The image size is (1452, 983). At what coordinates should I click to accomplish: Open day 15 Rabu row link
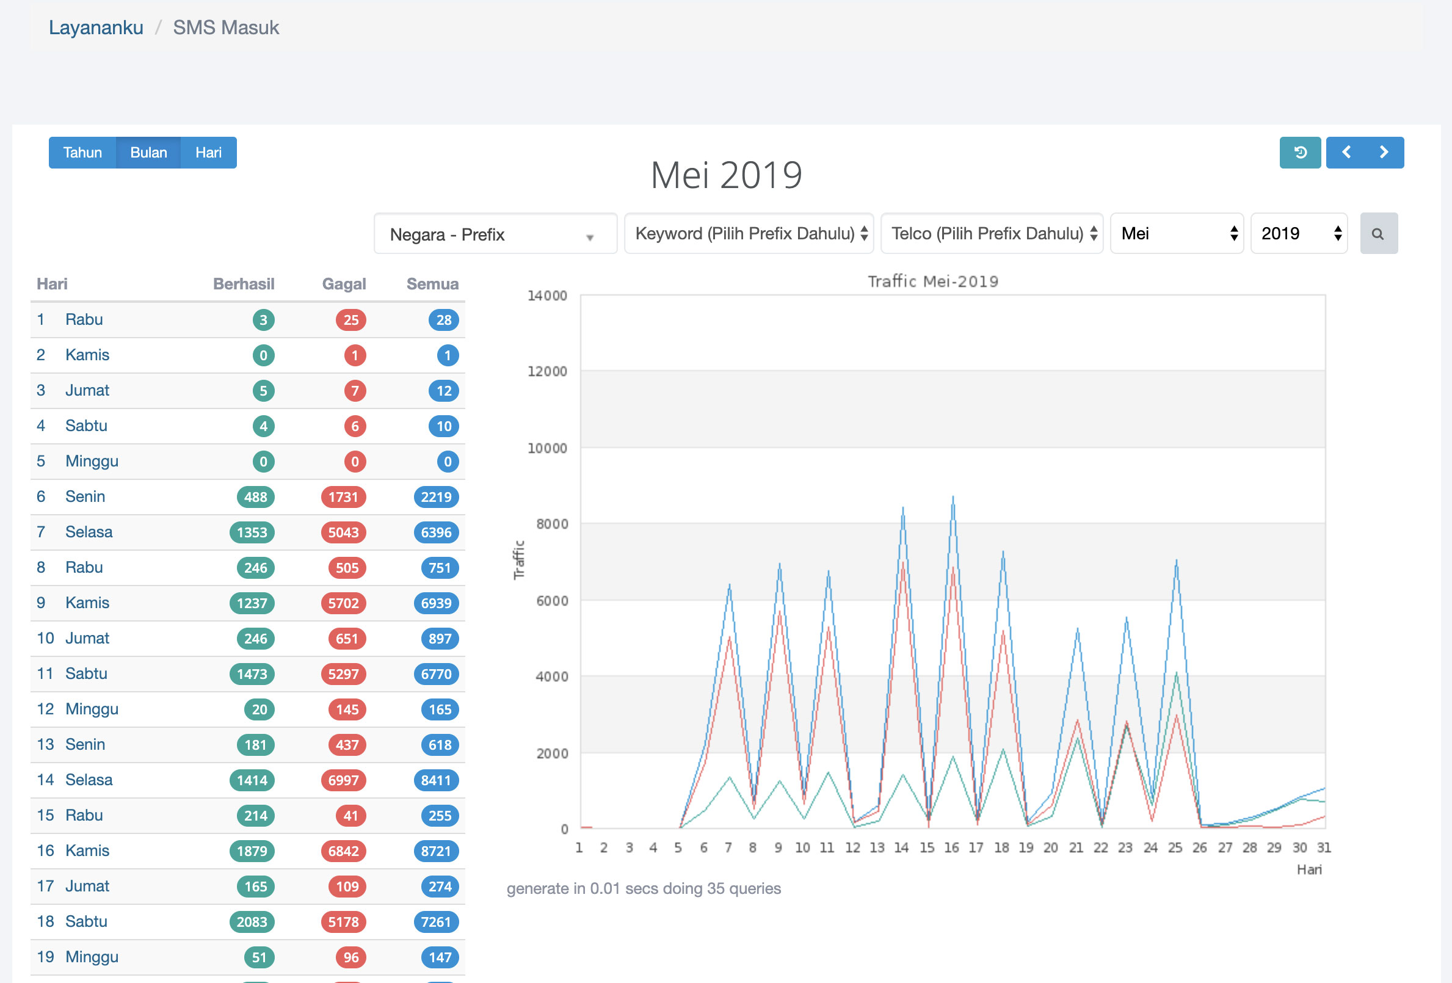84,816
